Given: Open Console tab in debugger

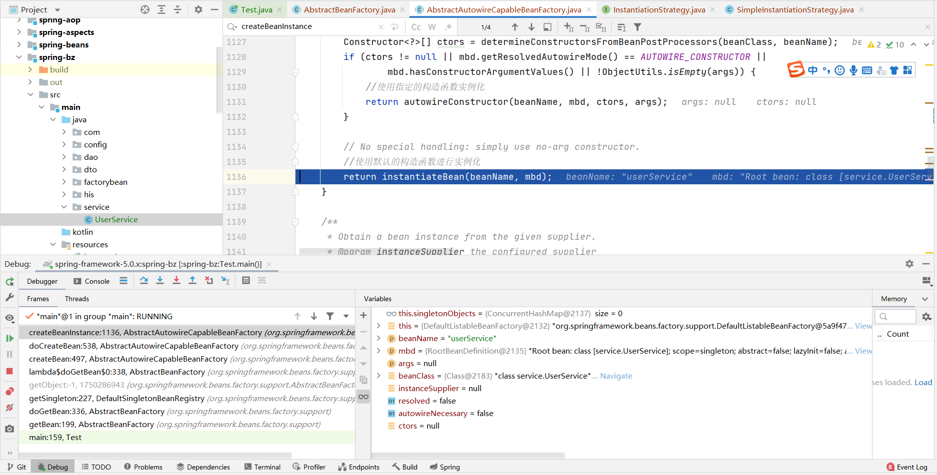Looking at the screenshot, I should point(91,281).
